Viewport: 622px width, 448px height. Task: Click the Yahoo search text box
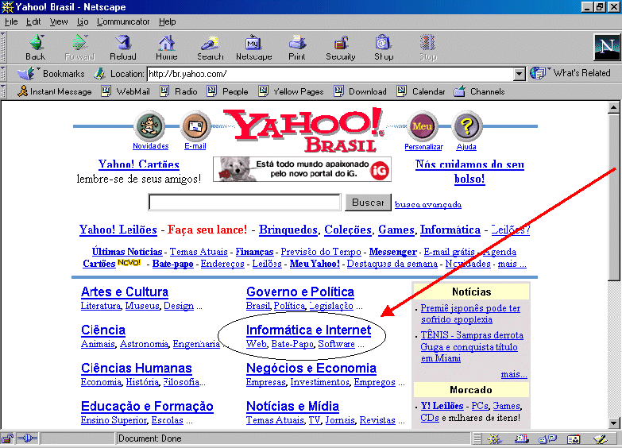[x=245, y=203]
